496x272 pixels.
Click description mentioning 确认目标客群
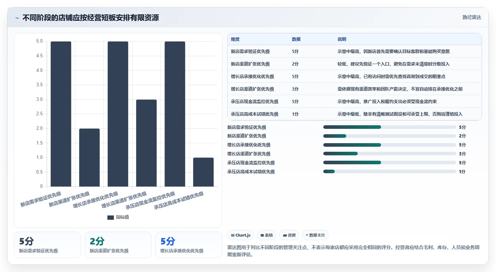394,52
